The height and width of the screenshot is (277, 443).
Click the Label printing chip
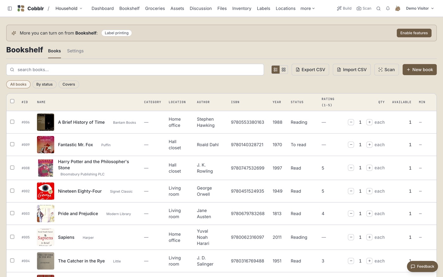point(116,33)
